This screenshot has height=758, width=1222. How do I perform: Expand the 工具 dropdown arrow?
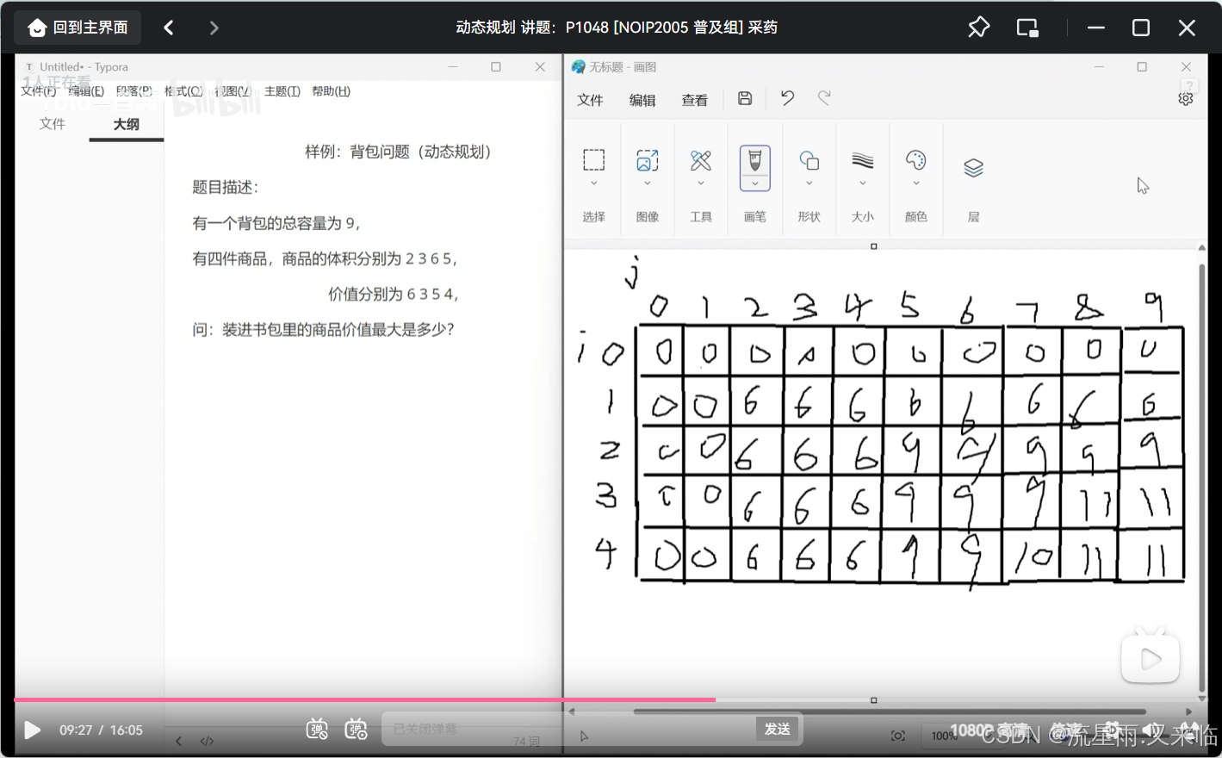point(701,183)
